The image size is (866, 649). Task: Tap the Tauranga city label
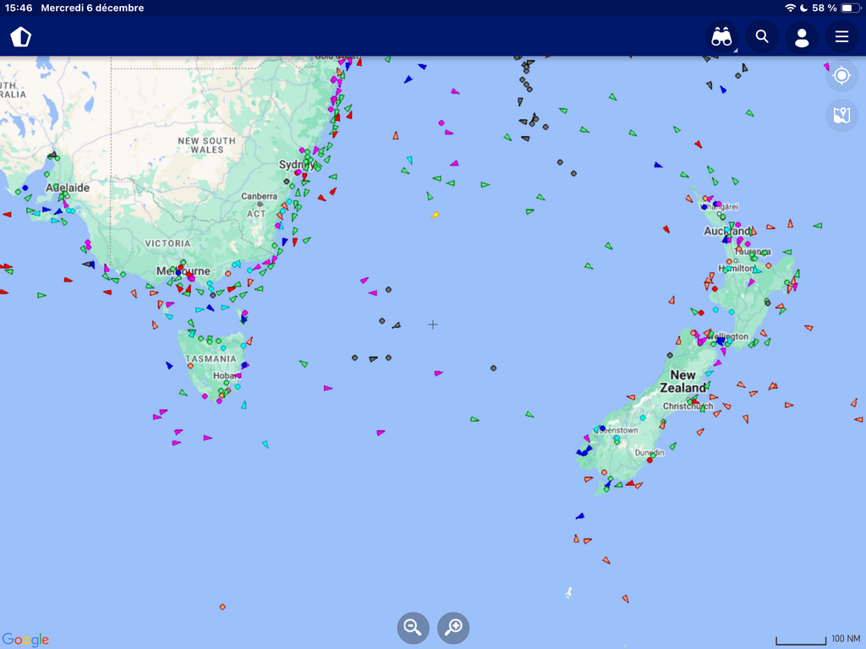752,252
